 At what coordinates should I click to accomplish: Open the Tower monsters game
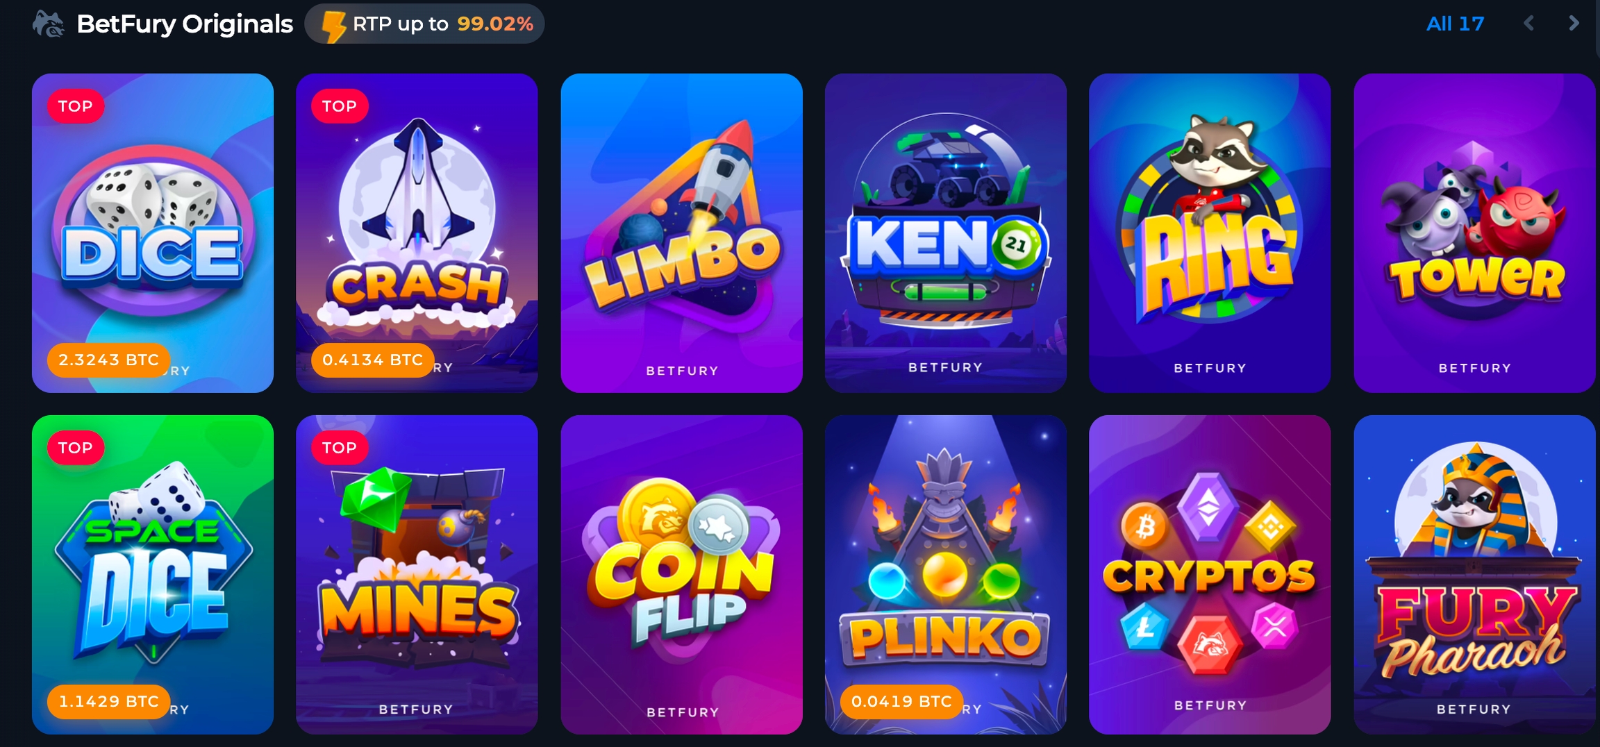click(1474, 233)
